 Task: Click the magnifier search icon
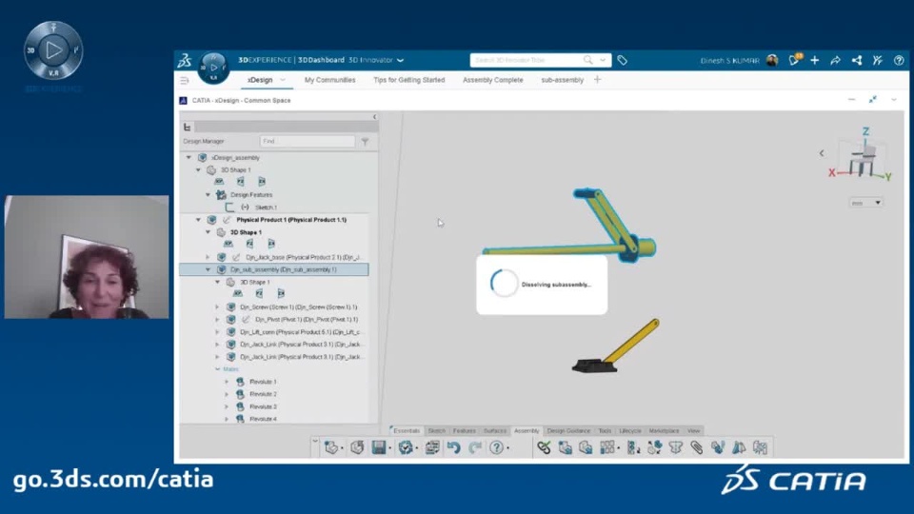[x=587, y=60]
